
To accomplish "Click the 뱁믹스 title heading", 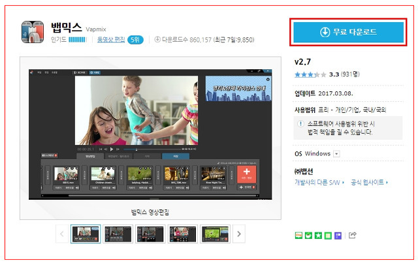I will 67,27.
